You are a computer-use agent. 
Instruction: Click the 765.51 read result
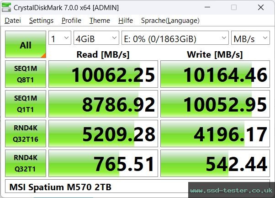click(103, 163)
